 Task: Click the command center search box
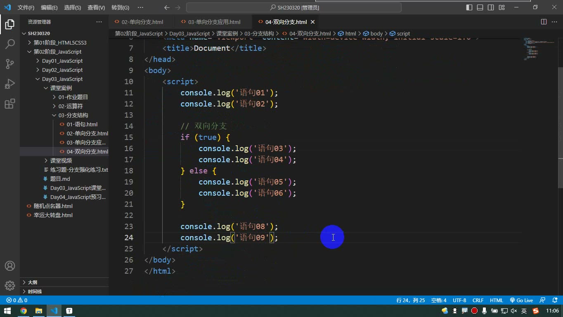[x=294, y=7]
